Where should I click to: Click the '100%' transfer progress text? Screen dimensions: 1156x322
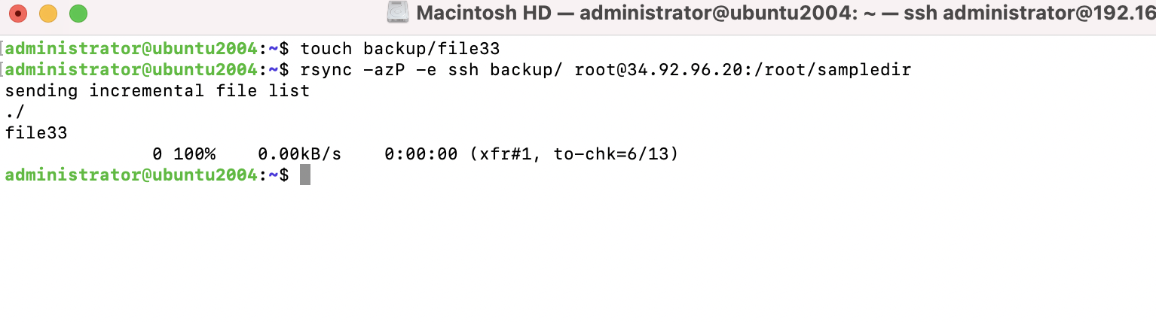pyautogui.click(x=194, y=154)
